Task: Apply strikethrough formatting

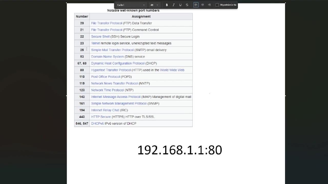Action: 187,5
